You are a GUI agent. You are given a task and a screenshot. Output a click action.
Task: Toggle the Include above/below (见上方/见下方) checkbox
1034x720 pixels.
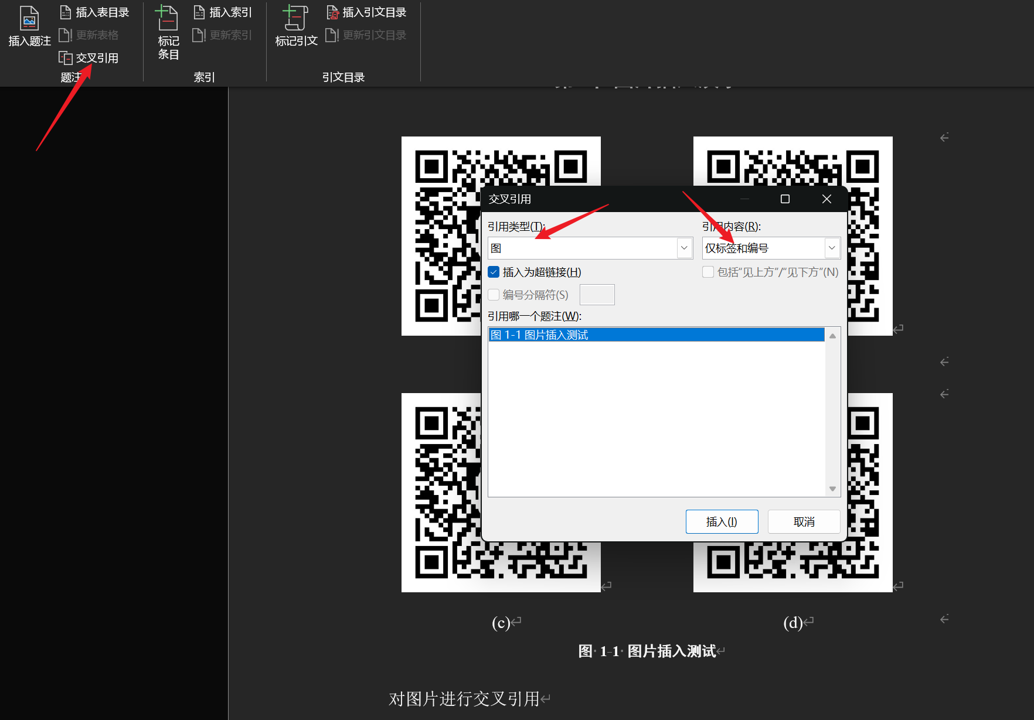point(708,272)
